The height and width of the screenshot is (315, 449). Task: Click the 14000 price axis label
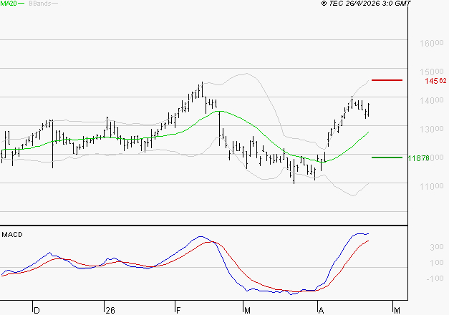coord(432,100)
